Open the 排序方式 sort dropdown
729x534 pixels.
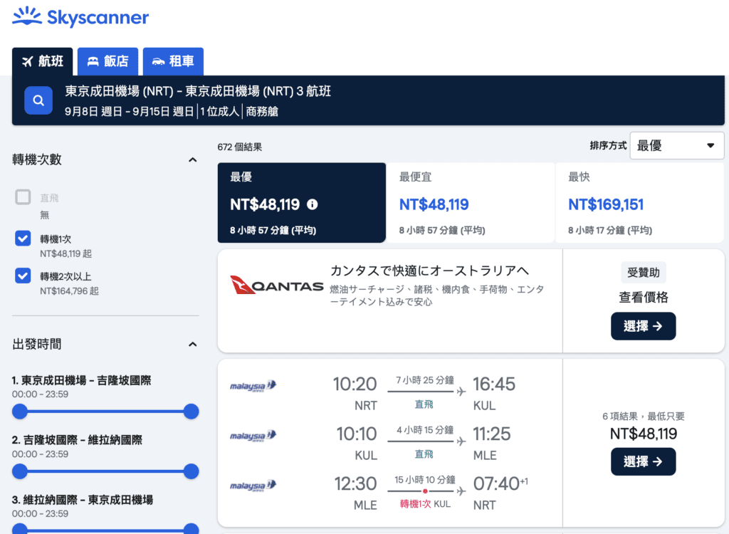pos(676,145)
